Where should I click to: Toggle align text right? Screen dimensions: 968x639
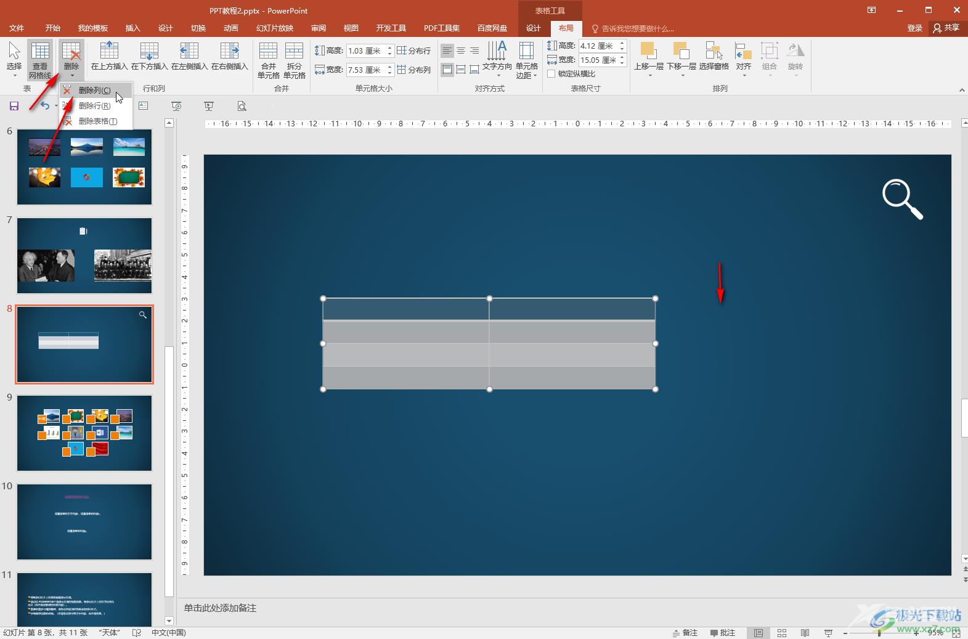(474, 51)
